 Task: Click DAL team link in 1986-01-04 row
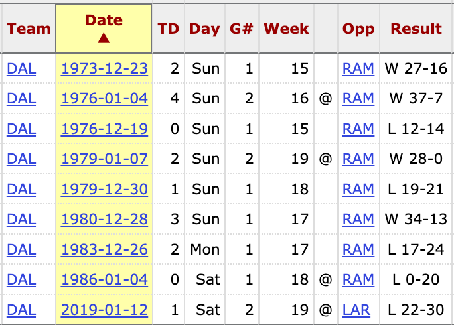[21, 279]
